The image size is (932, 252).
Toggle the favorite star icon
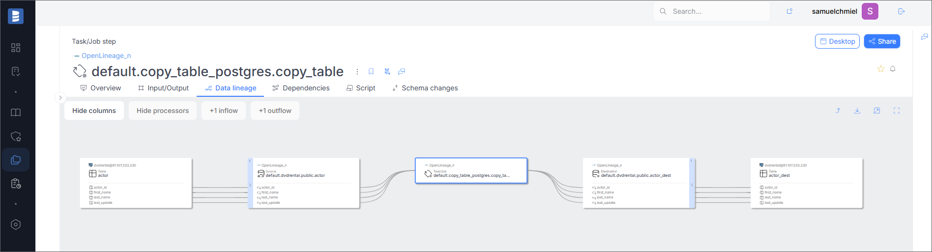(x=881, y=69)
